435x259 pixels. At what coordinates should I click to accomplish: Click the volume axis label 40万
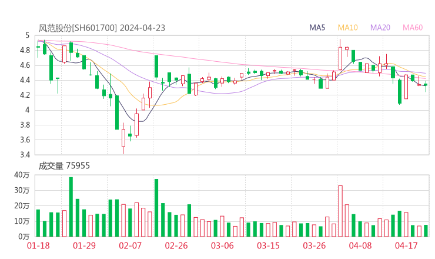tap(22, 175)
